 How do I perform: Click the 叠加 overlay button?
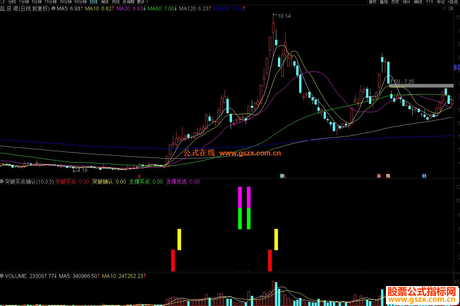coord(384,2)
